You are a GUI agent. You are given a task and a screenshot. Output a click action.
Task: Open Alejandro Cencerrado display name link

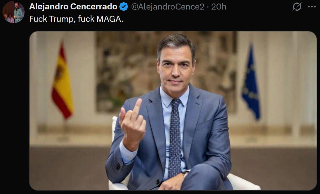73,7
